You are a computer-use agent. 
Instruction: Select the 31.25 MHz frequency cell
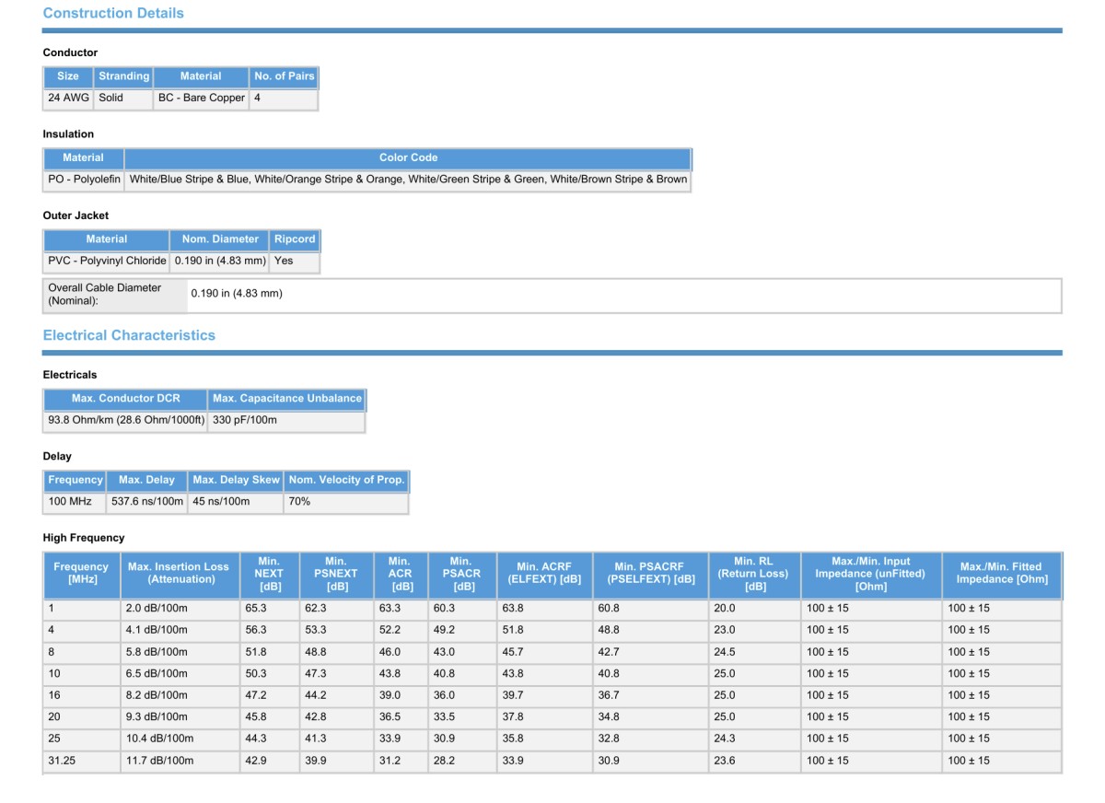[63, 761]
